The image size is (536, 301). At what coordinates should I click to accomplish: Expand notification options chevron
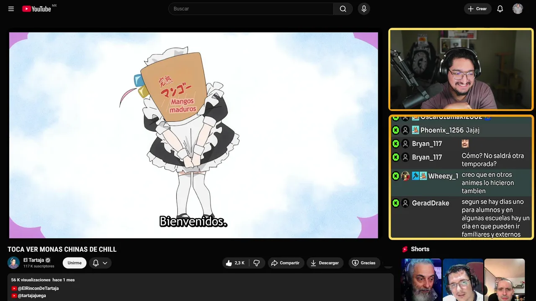[105, 263]
